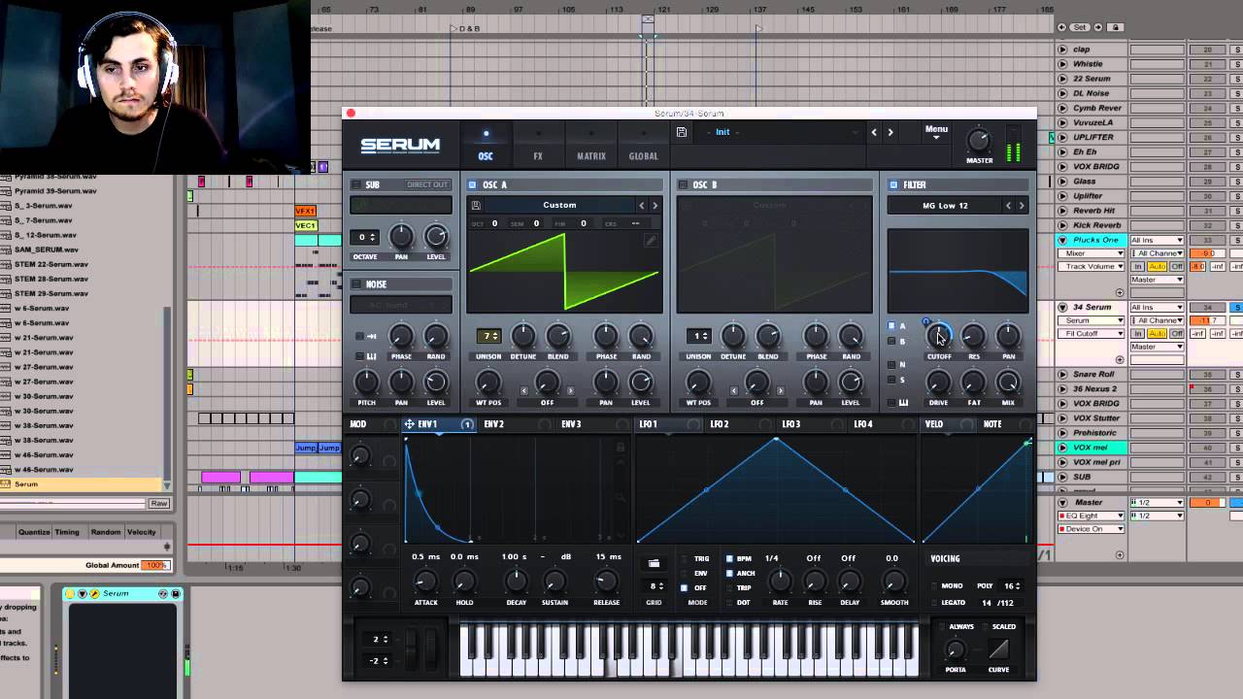Go to previous preset arrow
Image resolution: width=1243 pixels, height=699 pixels.
point(874,132)
